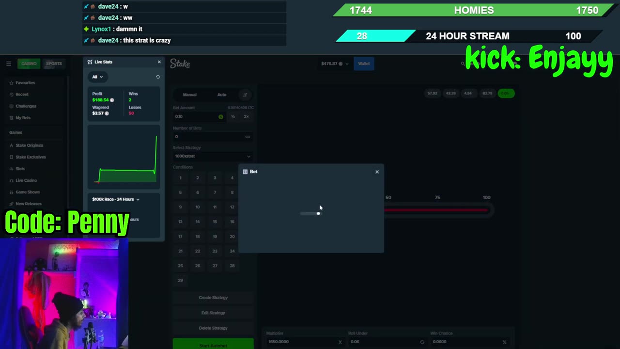Open the $476.87 balance dropdown

click(x=334, y=63)
